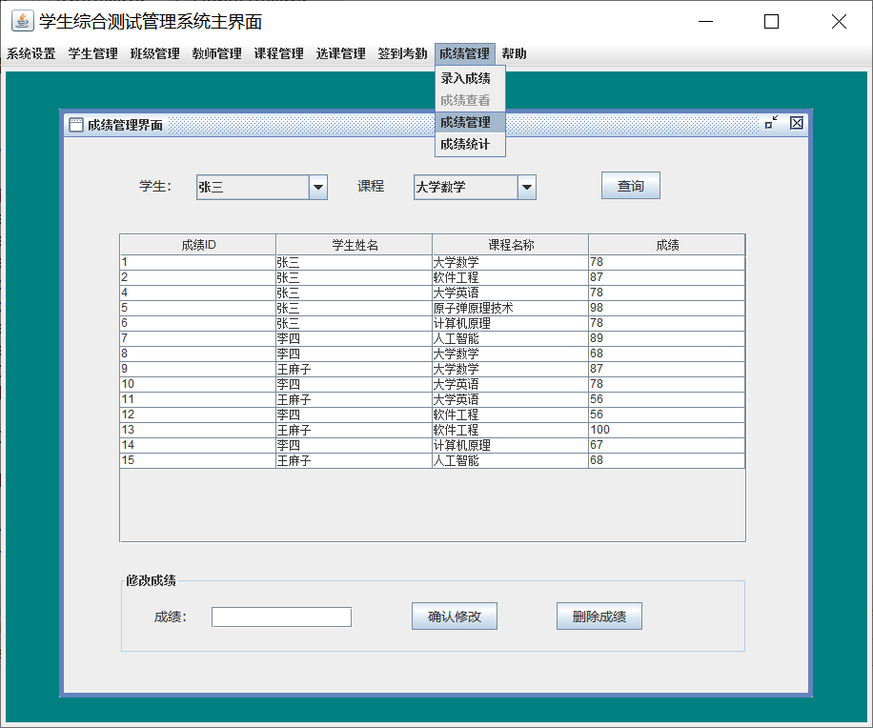The image size is (873, 728).
Task: Open the 课程管理 menu
Action: [278, 53]
